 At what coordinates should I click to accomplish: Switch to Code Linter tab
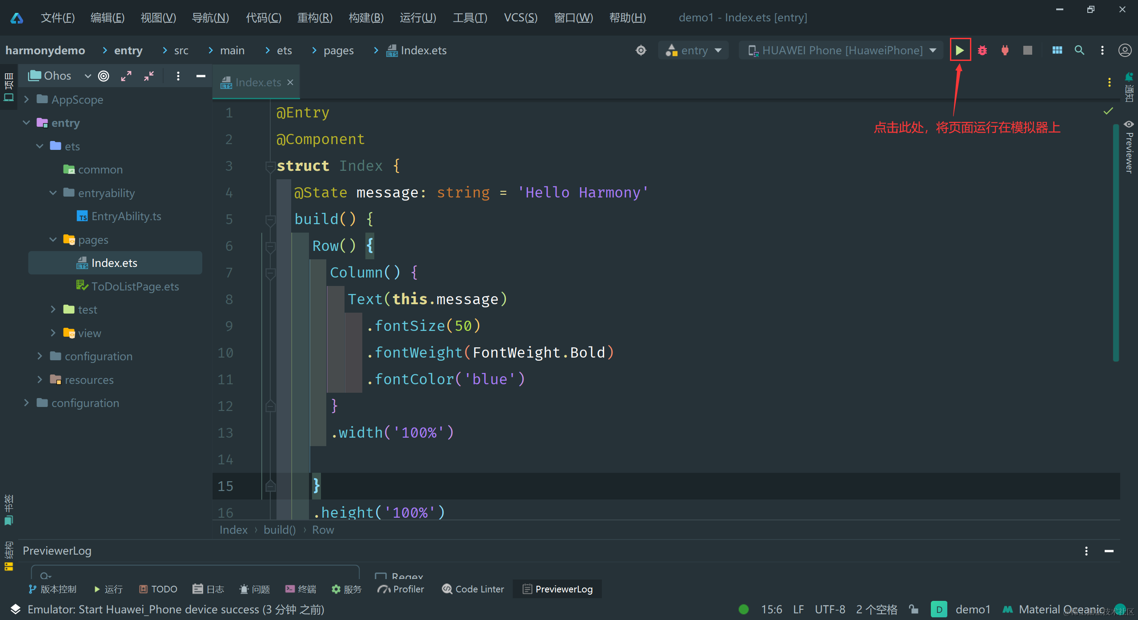[x=473, y=589]
